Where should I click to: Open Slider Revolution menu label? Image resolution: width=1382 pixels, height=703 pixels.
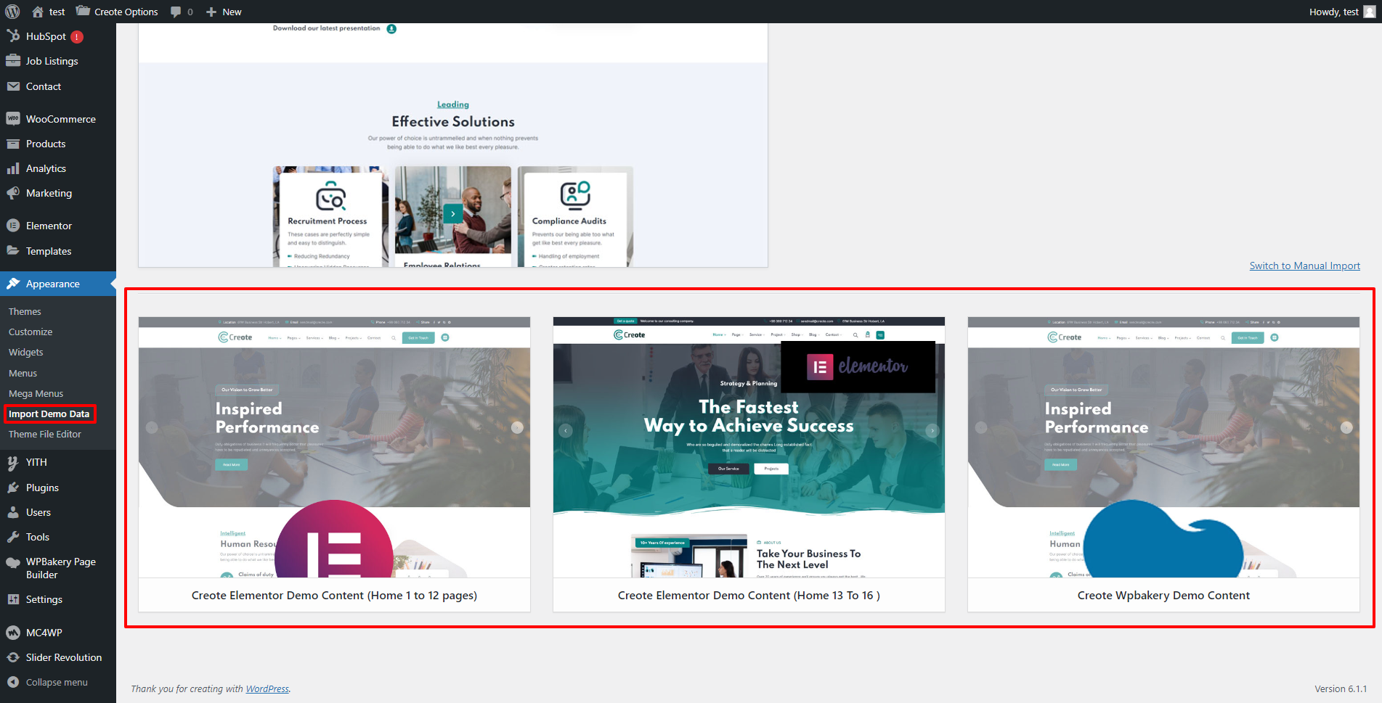point(64,657)
